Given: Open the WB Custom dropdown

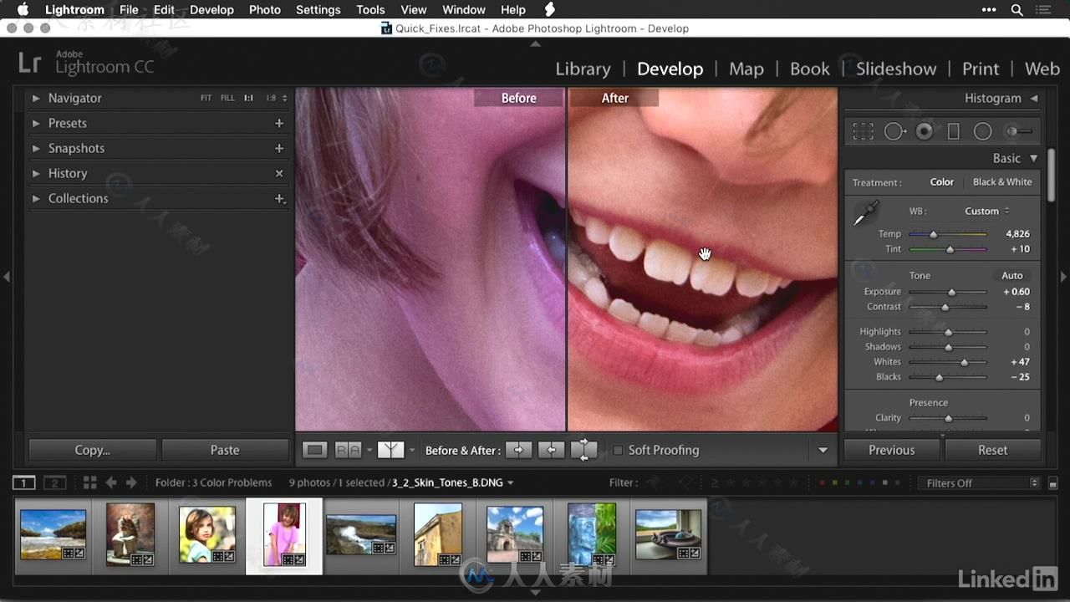Looking at the screenshot, I should (986, 211).
